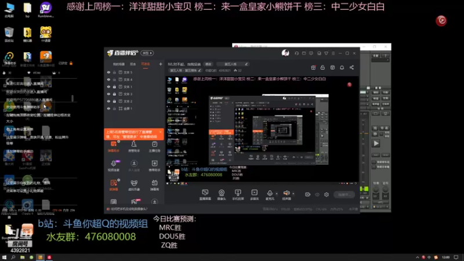464x261 pixels.
Task: Toggle room lock icon above preview
Action: point(323,67)
